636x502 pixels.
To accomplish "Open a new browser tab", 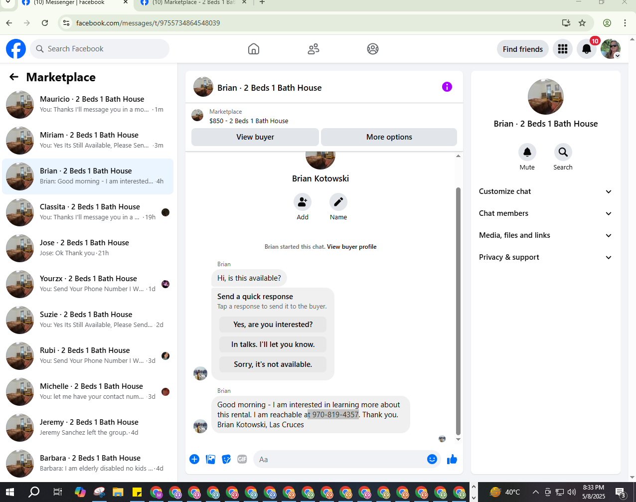I will click(x=262, y=2).
